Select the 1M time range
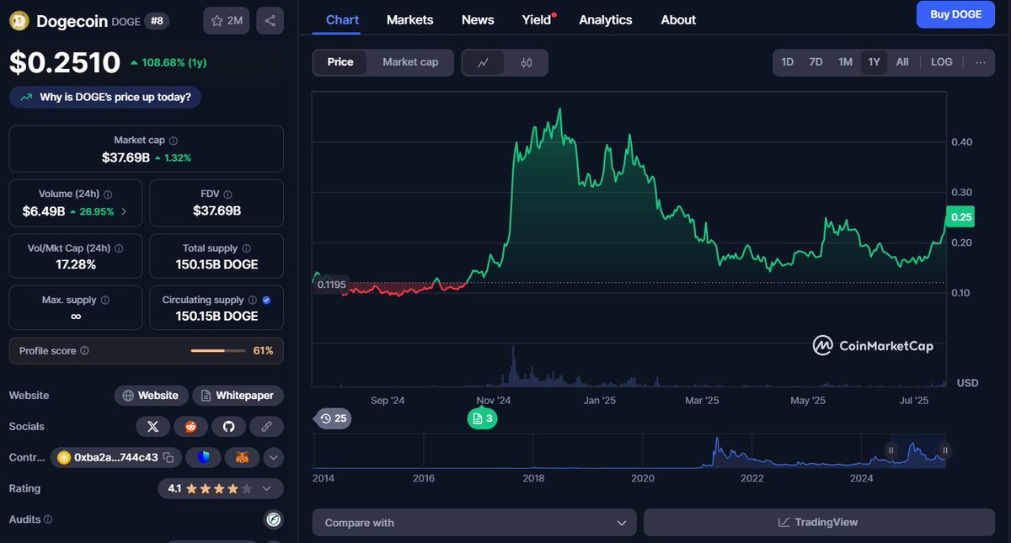Viewport: 1011px width, 543px height. (x=845, y=62)
